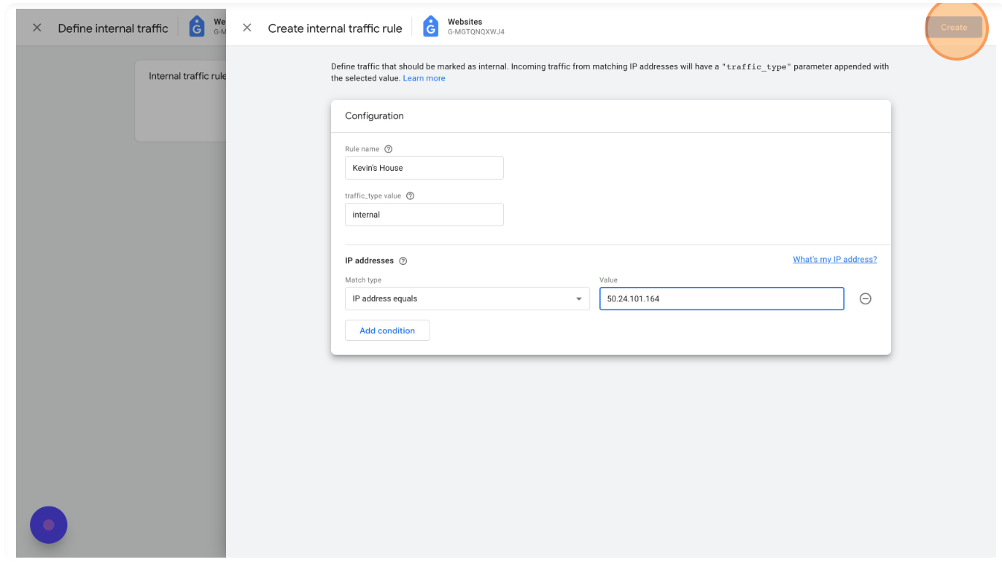The image size is (1002, 562).
Task: Open the Rule name help tooltip icon
Action: (x=389, y=149)
